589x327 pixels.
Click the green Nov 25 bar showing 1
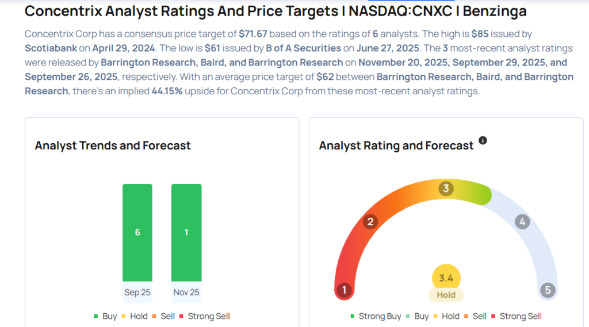coord(186,232)
